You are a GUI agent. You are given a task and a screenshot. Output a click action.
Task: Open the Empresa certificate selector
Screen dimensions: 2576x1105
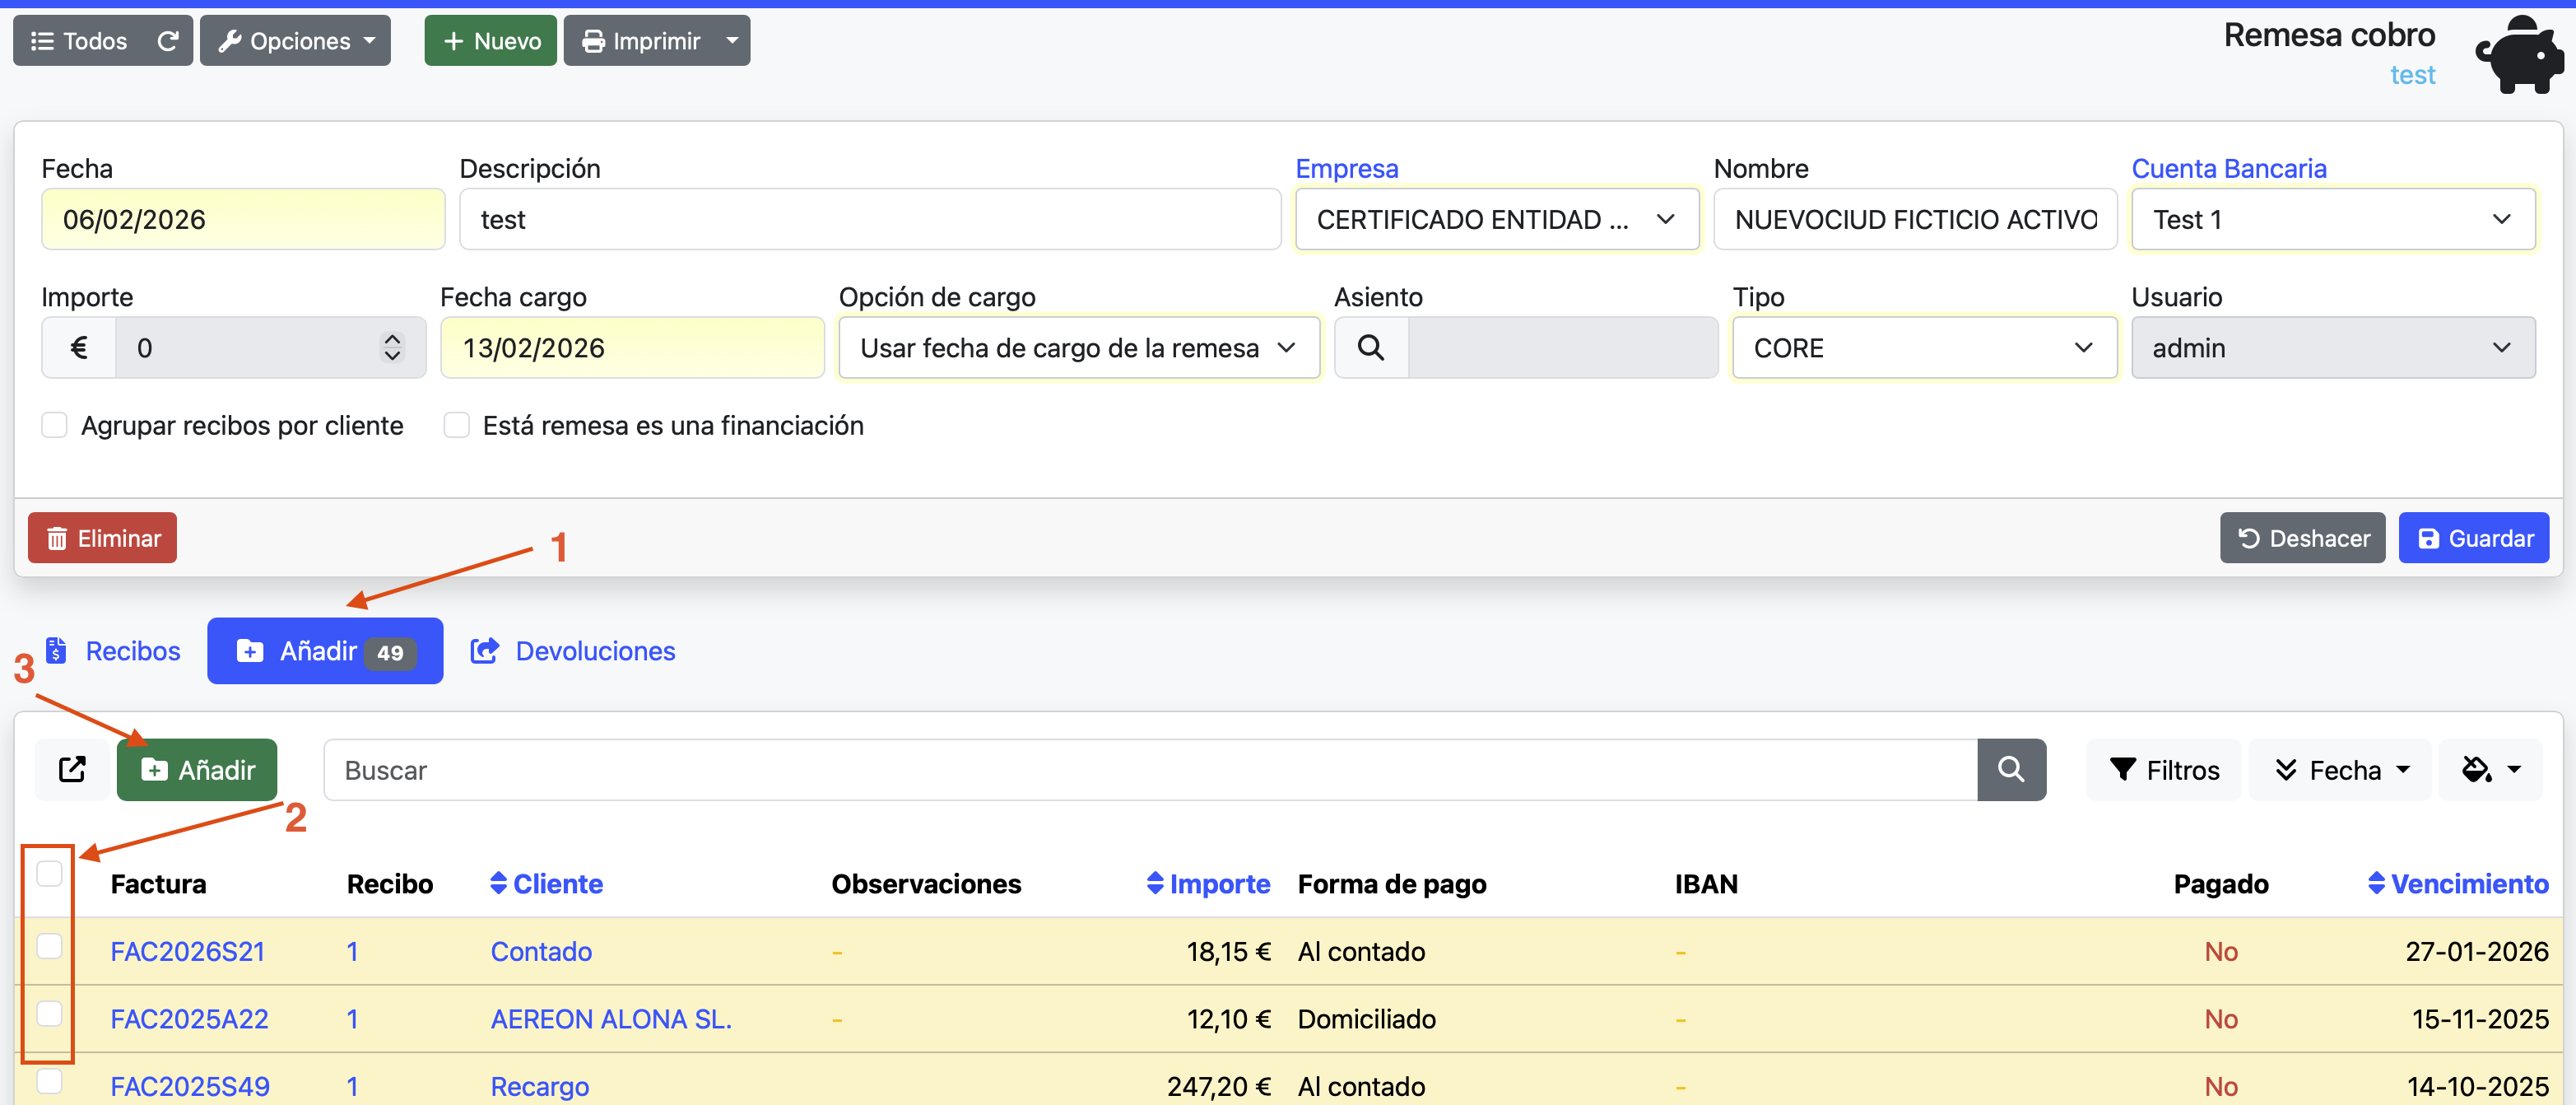1496,219
